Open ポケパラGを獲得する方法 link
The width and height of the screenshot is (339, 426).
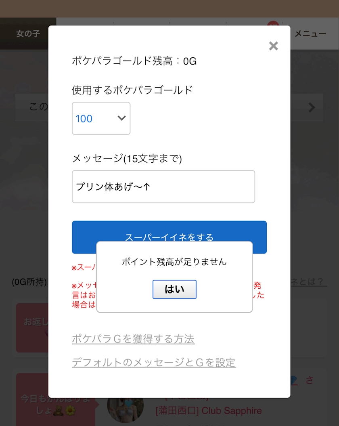click(x=133, y=339)
